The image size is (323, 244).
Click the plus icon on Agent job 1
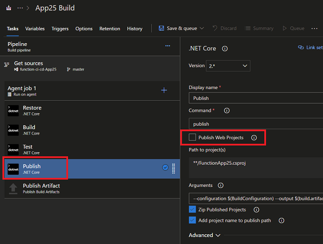click(x=164, y=90)
